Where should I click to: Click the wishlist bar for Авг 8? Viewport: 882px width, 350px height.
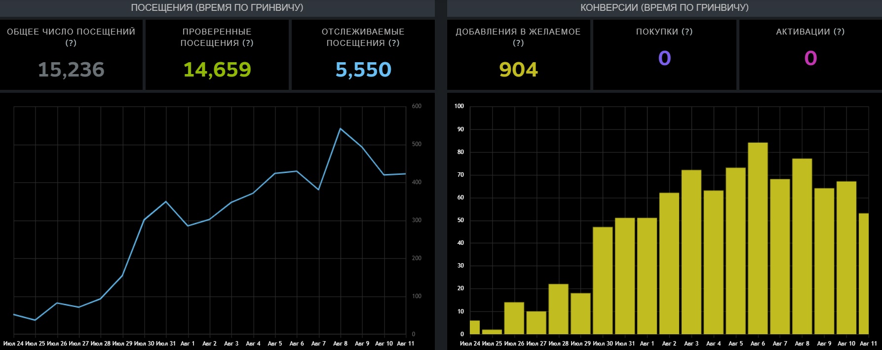(x=802, y=246)
